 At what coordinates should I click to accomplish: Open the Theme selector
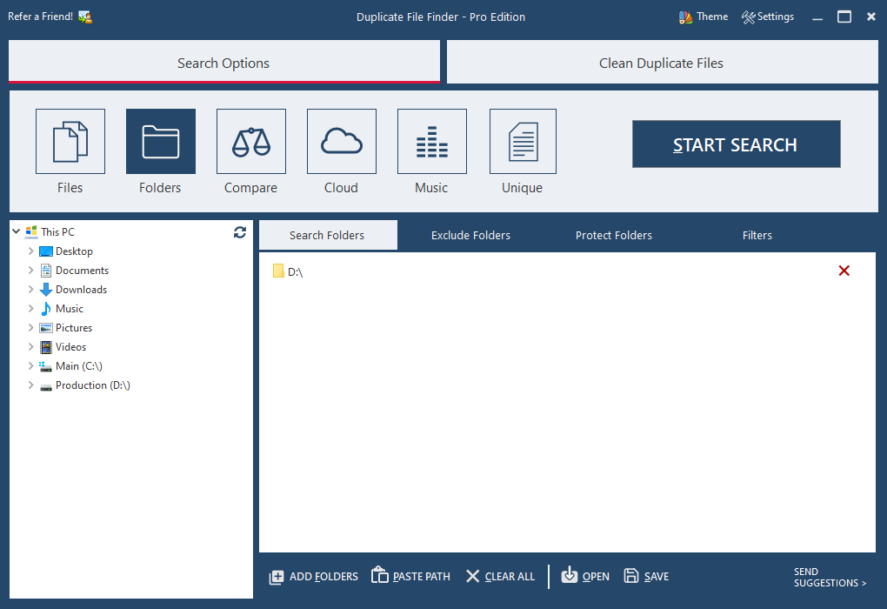click(703, 16)
